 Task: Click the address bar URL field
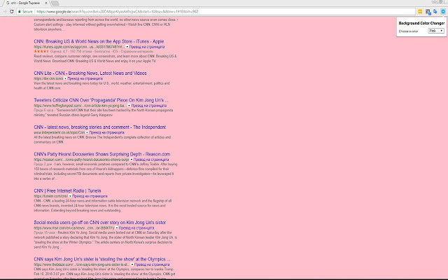pos(216,11)
